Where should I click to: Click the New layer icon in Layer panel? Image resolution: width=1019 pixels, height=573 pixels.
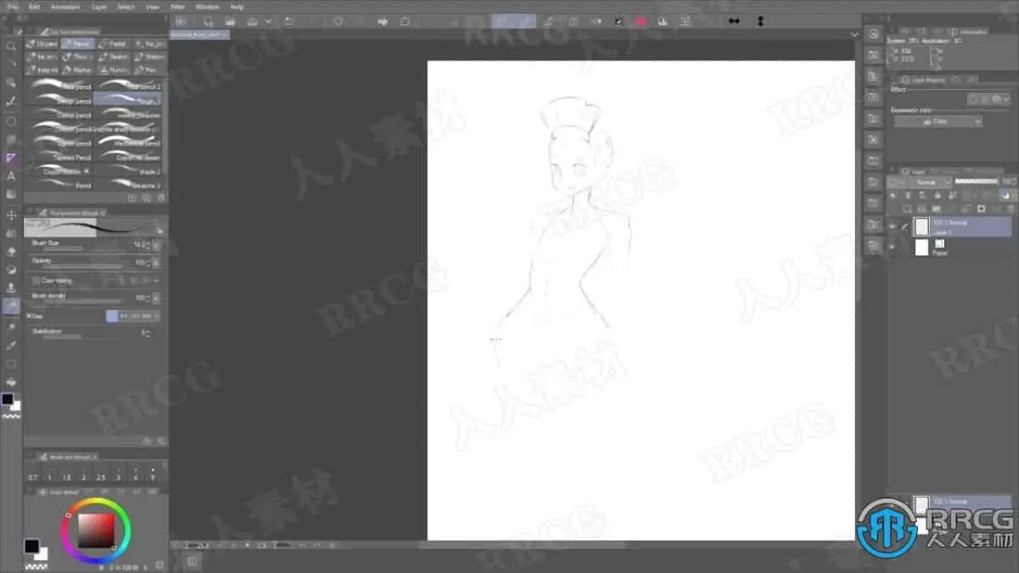coord(907,209)
